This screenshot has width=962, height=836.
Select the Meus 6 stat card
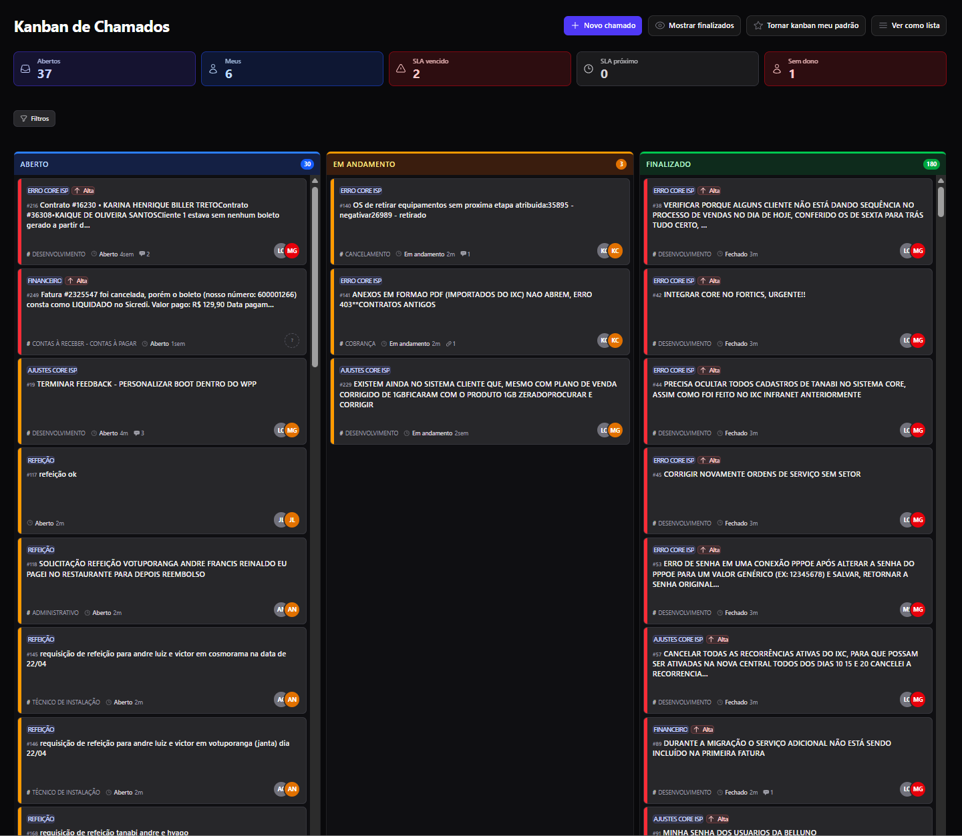(x=292, y=69)
